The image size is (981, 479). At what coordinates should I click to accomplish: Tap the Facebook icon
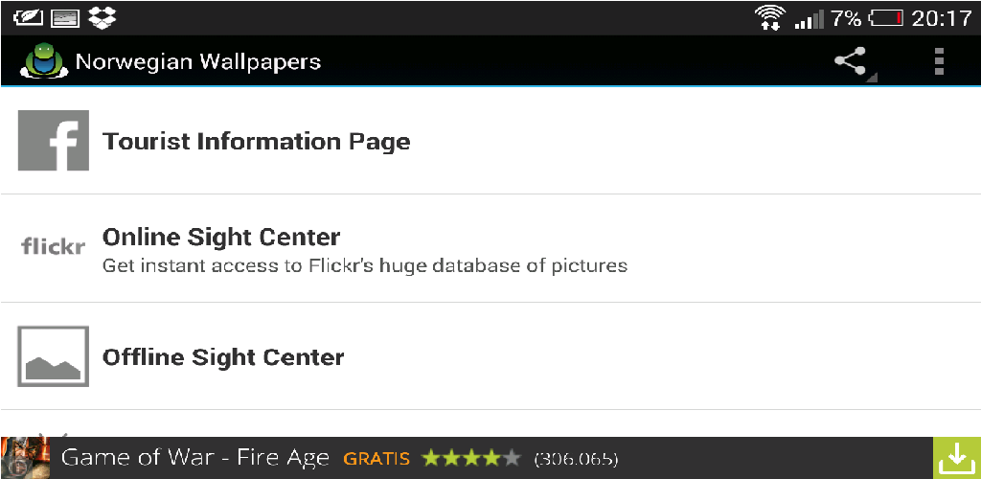(x=54, y=141)
